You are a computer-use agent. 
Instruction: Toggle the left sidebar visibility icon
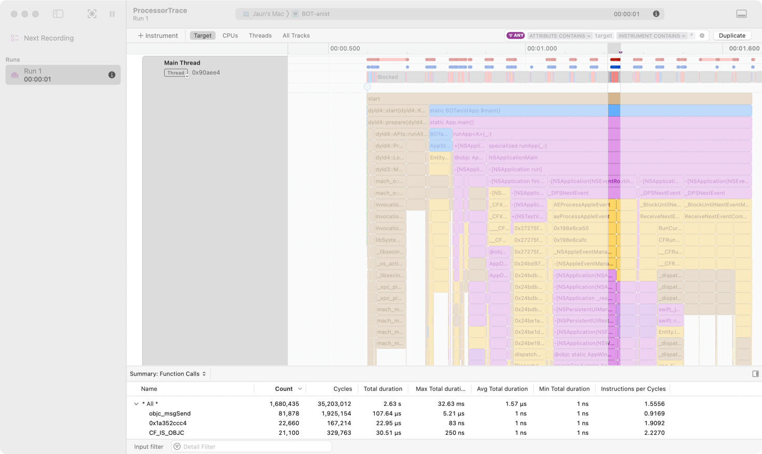[58, 14]
